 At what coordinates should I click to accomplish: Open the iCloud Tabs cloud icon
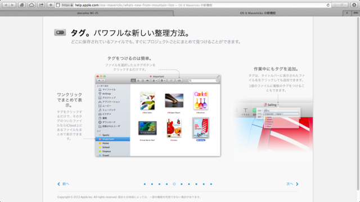[x=31, y=5]
